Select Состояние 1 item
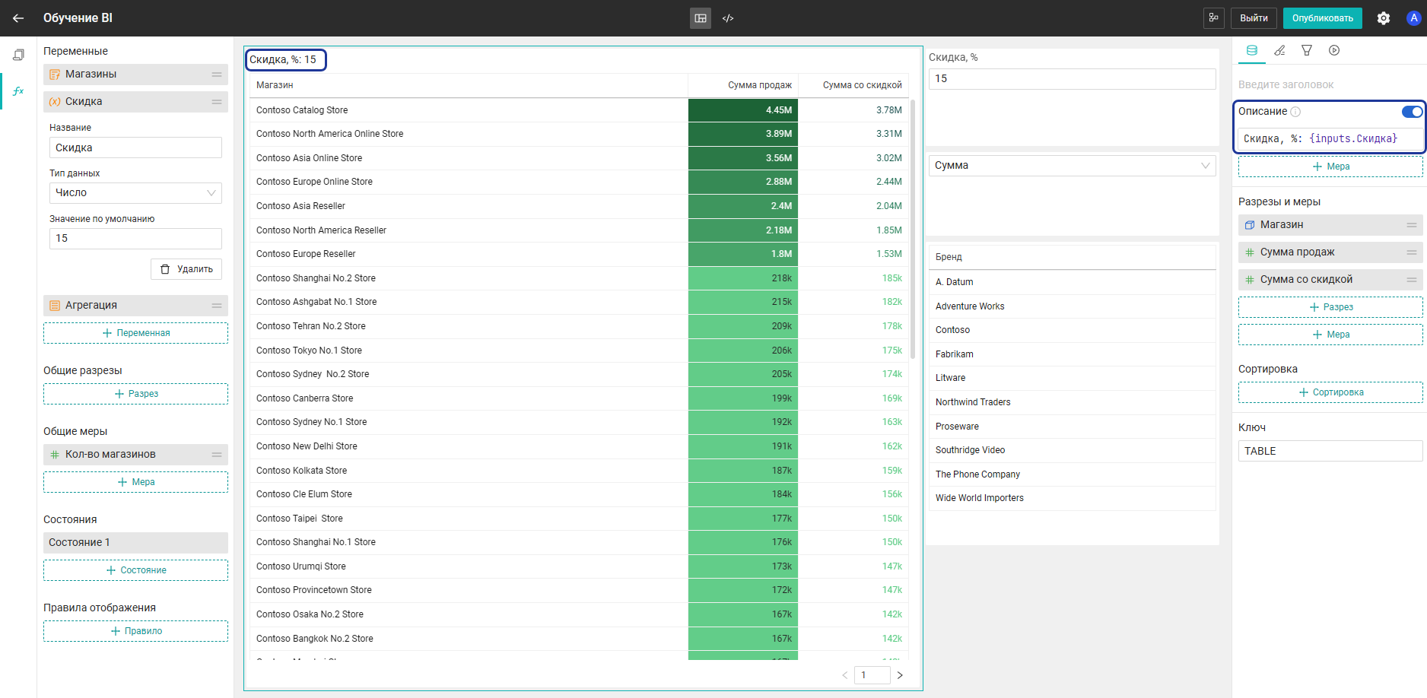 (x=135, y=543)
